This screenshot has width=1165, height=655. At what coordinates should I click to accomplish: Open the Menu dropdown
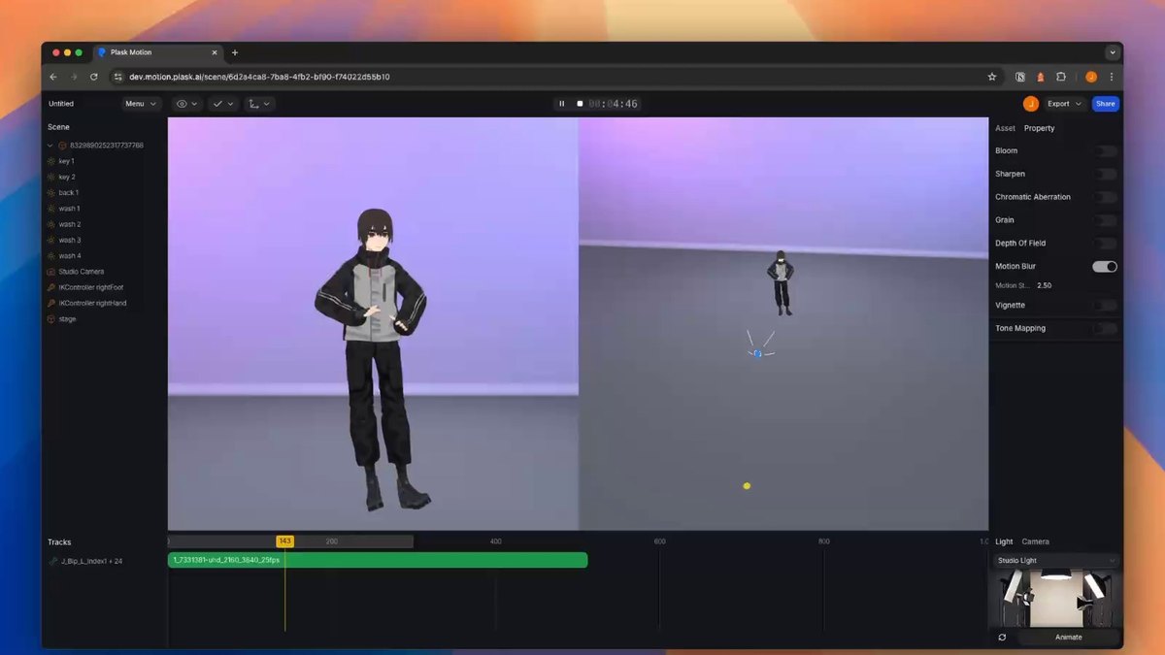141,104
